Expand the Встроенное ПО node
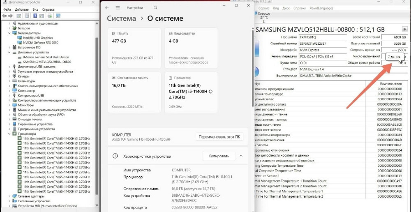 pos(10,47)
